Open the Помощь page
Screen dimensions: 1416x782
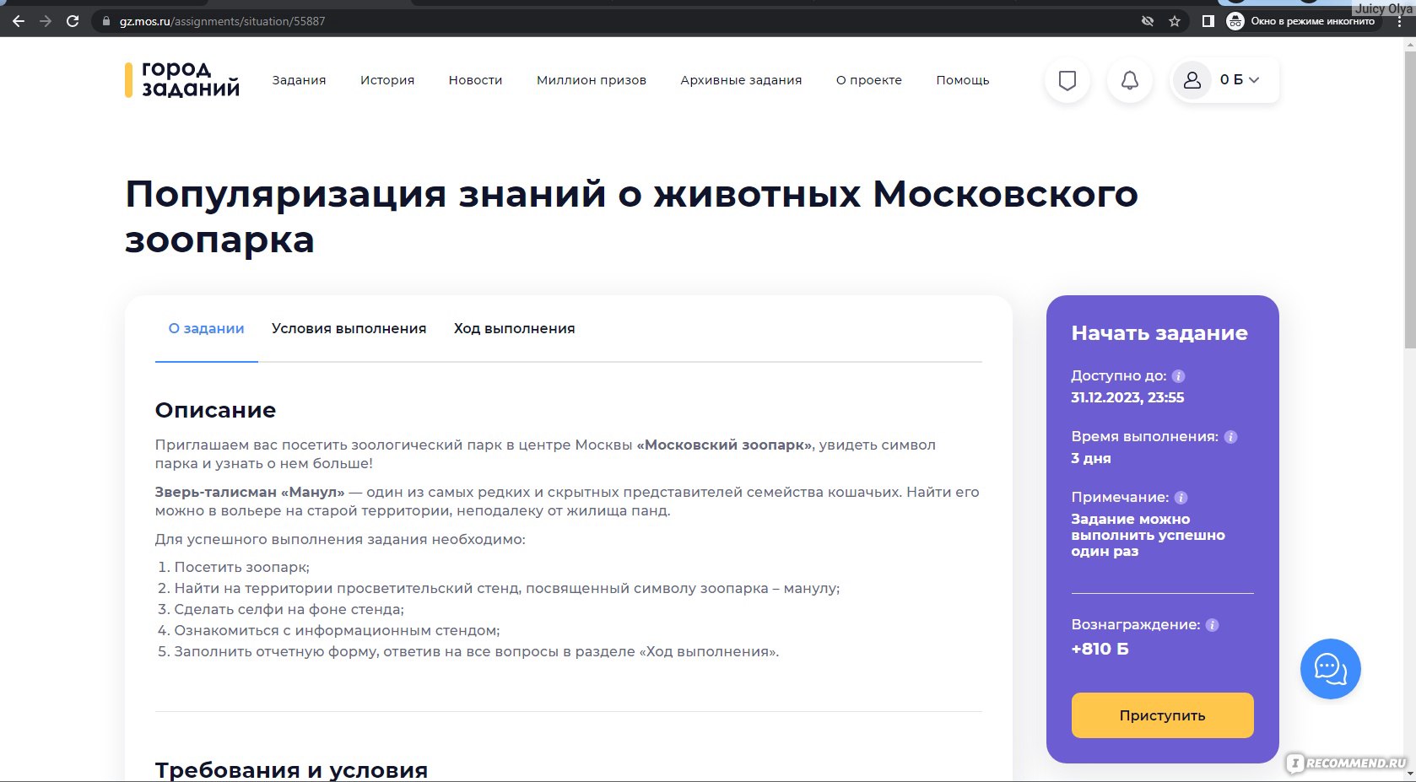[963, 80]
